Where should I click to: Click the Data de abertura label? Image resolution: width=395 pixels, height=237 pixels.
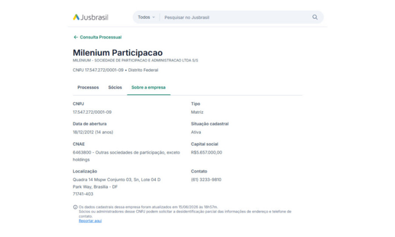[x=90, y=124]
